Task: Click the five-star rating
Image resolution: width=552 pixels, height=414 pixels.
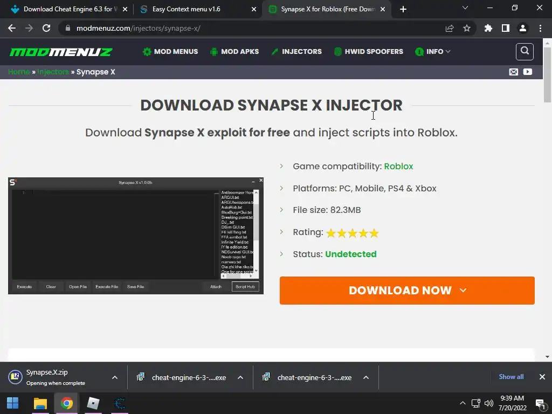Action: click(x=353, y=233)
